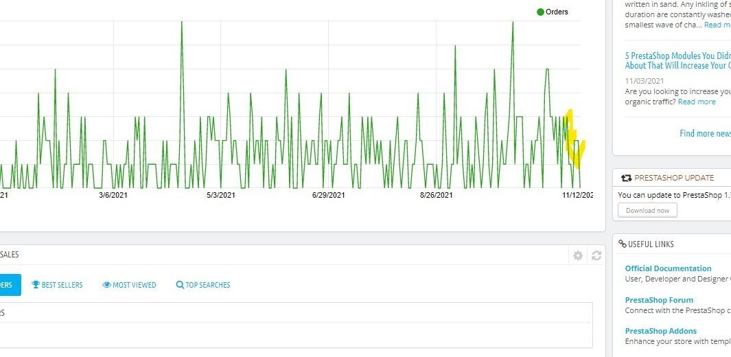Click Read more under organic traffic article
The width and height of the screenshot is (731, 357).
click(697, 102)
